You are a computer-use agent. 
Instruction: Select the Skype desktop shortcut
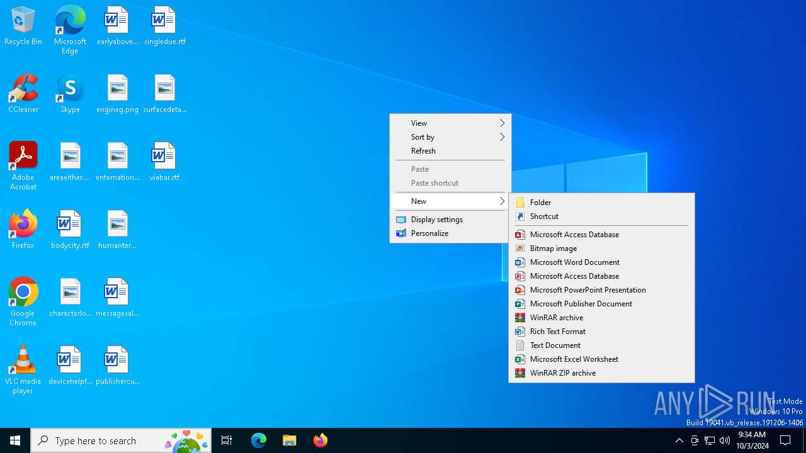[x=70, y=94]
